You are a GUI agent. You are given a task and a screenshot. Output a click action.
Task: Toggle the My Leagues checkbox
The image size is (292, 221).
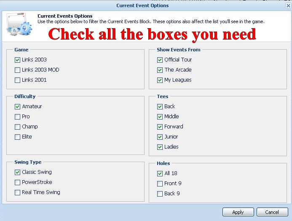tap(160, 80)
